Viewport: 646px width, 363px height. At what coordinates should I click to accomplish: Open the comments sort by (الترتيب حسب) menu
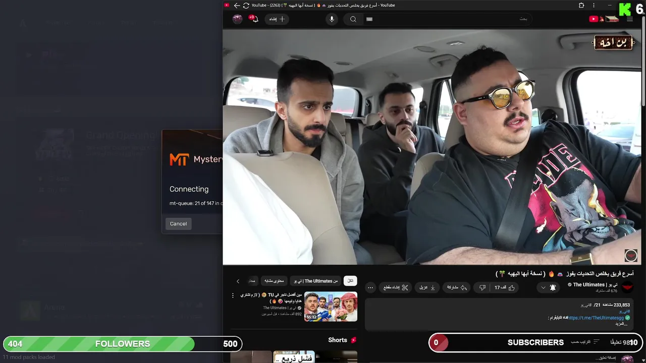585,342
